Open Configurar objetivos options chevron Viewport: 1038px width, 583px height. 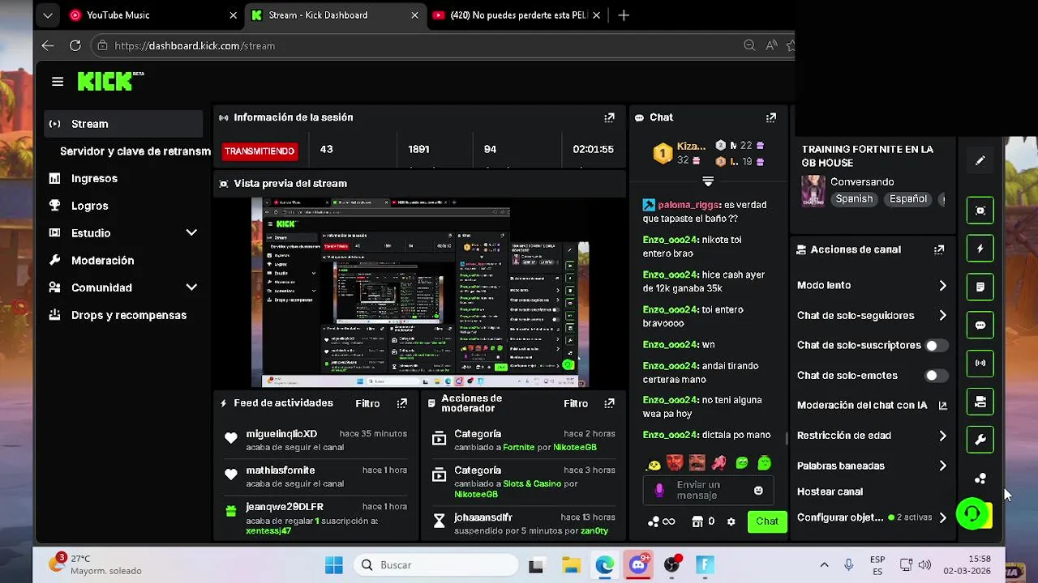(942, 517)
